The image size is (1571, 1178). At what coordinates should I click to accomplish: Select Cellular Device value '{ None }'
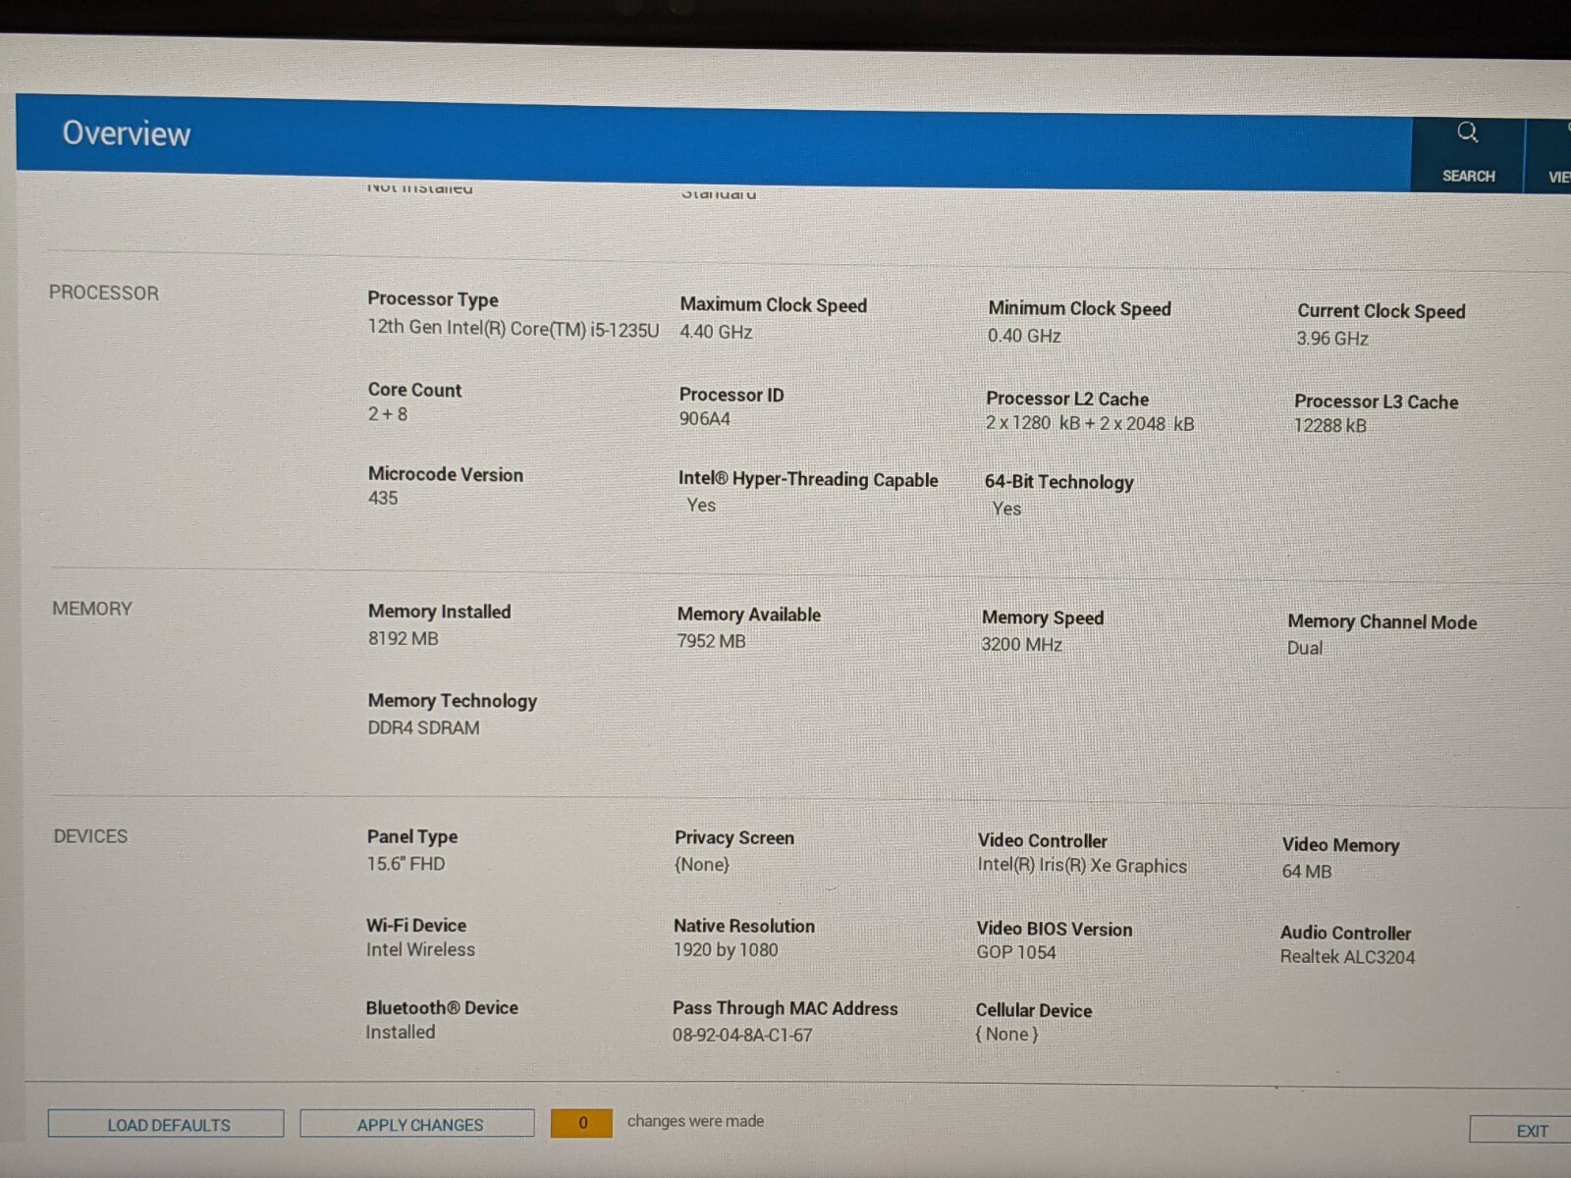[x=1006, y=1035]
